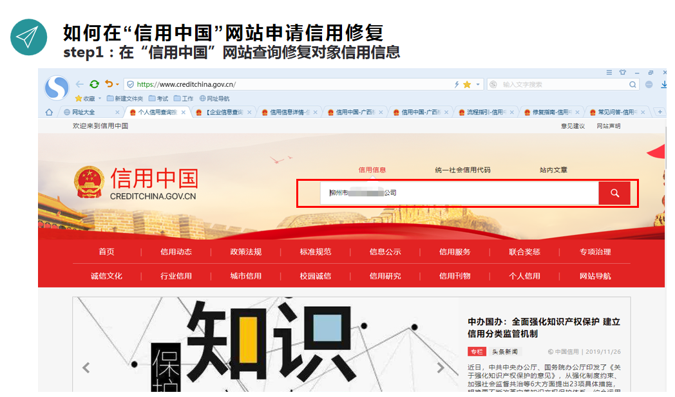Image resolution: width=675 pixels, height=397 pixels.
Task: Open 个人信用 in the red nav
Action: pyautogui.click(x=524, y=275)
